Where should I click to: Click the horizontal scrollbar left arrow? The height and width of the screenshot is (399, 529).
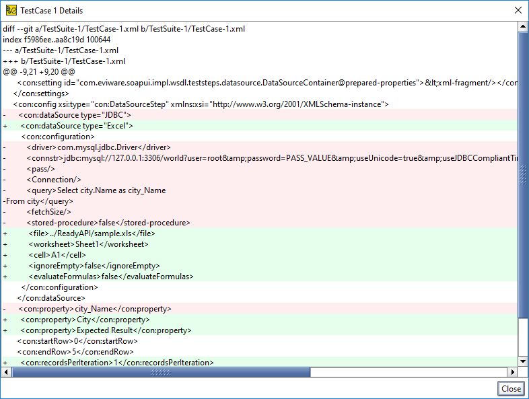click(x=6, y=372)
